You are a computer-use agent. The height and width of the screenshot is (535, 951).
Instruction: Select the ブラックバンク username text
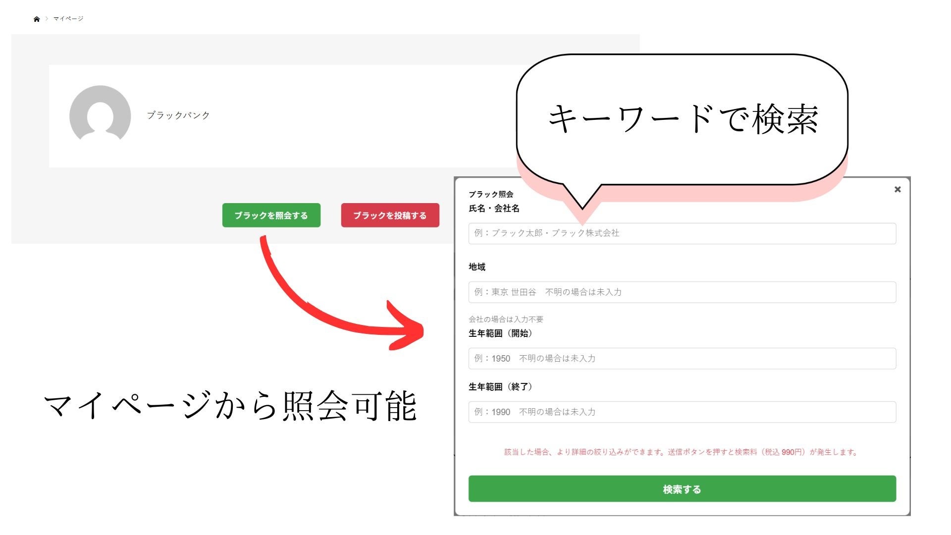(178, 115)
